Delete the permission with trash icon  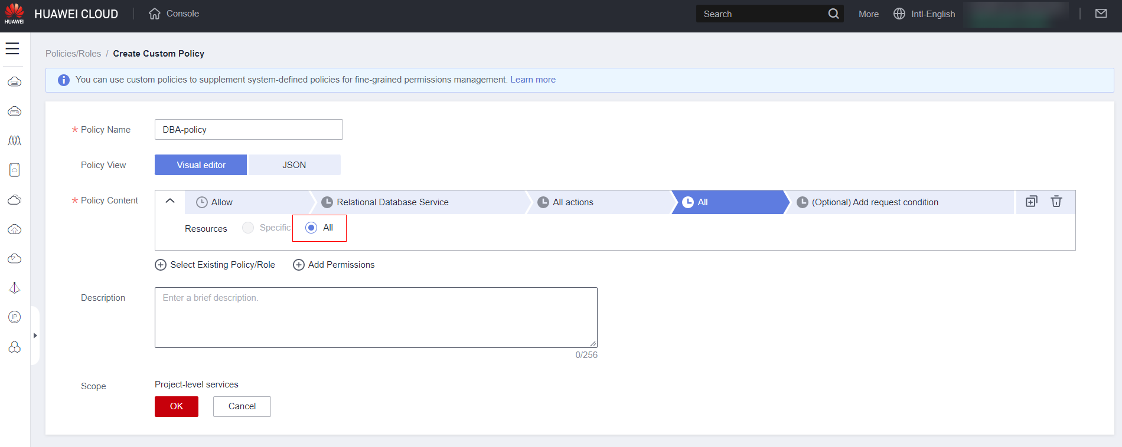(x=1056, y=202)
